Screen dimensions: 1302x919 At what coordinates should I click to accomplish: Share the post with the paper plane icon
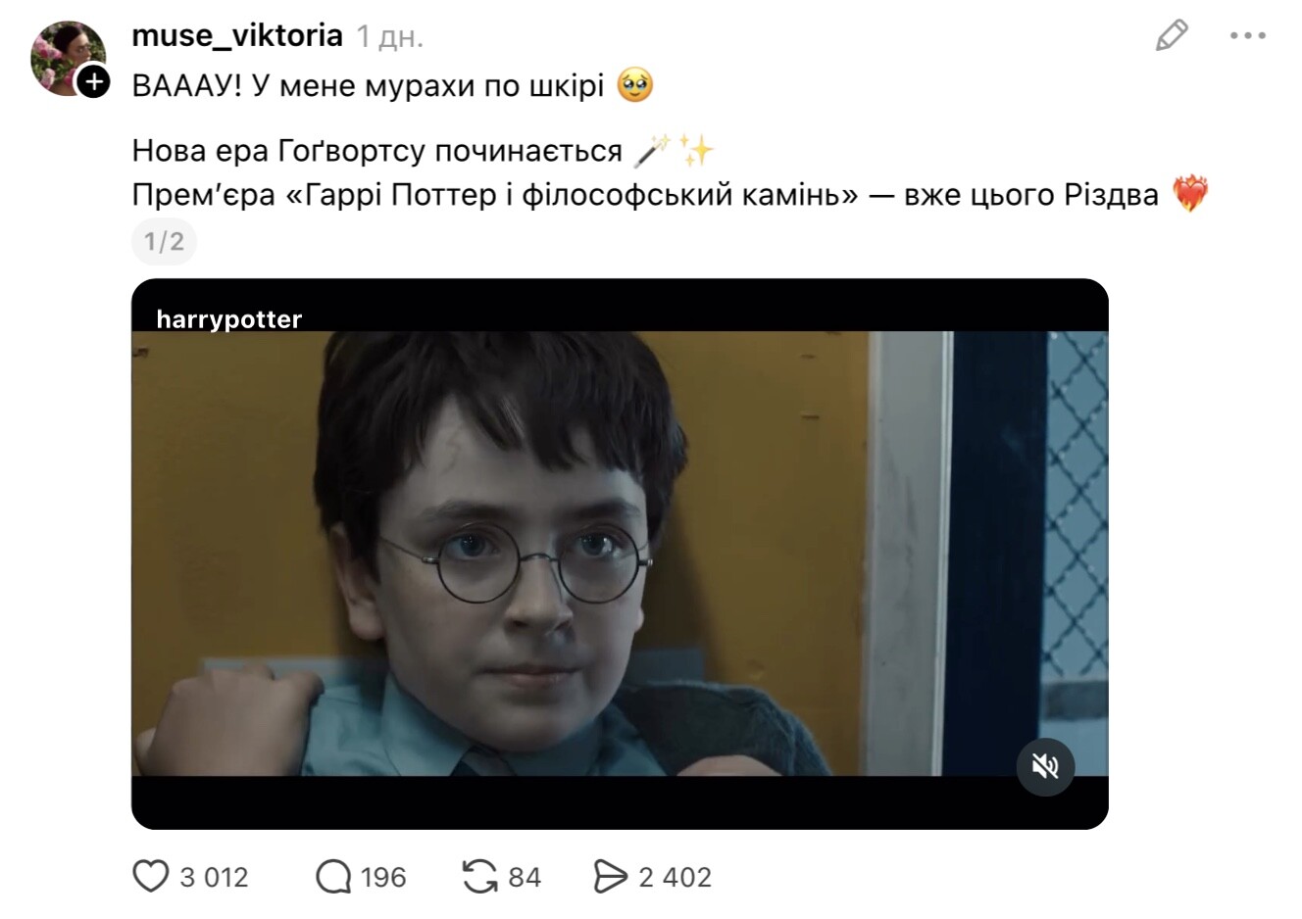coord(610,877)
